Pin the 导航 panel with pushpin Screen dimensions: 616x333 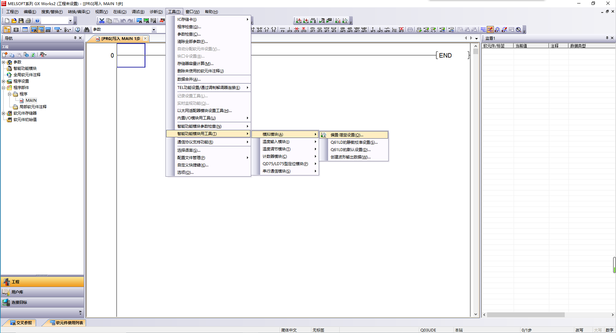click(75, 38)
